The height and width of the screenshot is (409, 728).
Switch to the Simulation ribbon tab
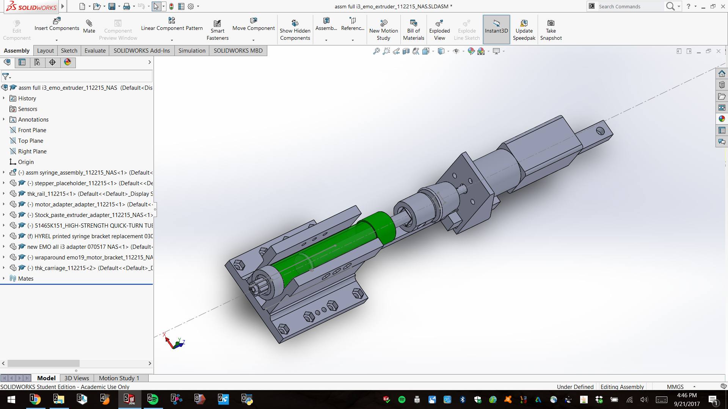click(x=192, y=50)
